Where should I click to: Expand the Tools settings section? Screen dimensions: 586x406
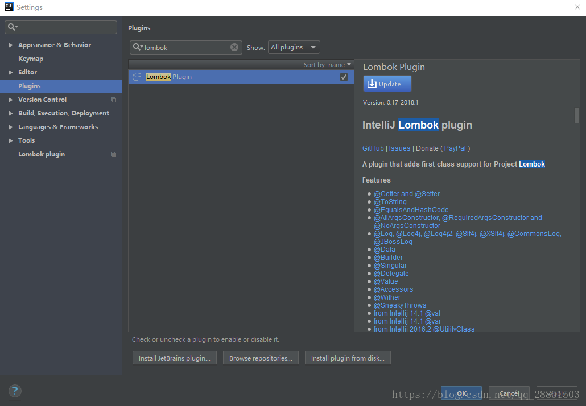coord(10,140)
